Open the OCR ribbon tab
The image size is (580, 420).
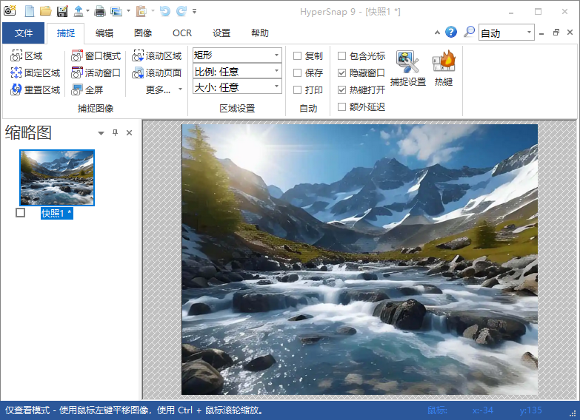point(181,33)
